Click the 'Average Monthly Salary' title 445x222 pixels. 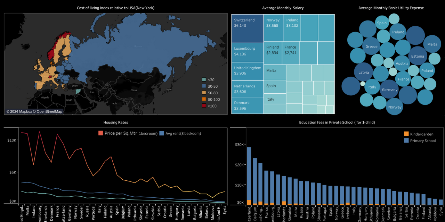click(x=283, y=8)
